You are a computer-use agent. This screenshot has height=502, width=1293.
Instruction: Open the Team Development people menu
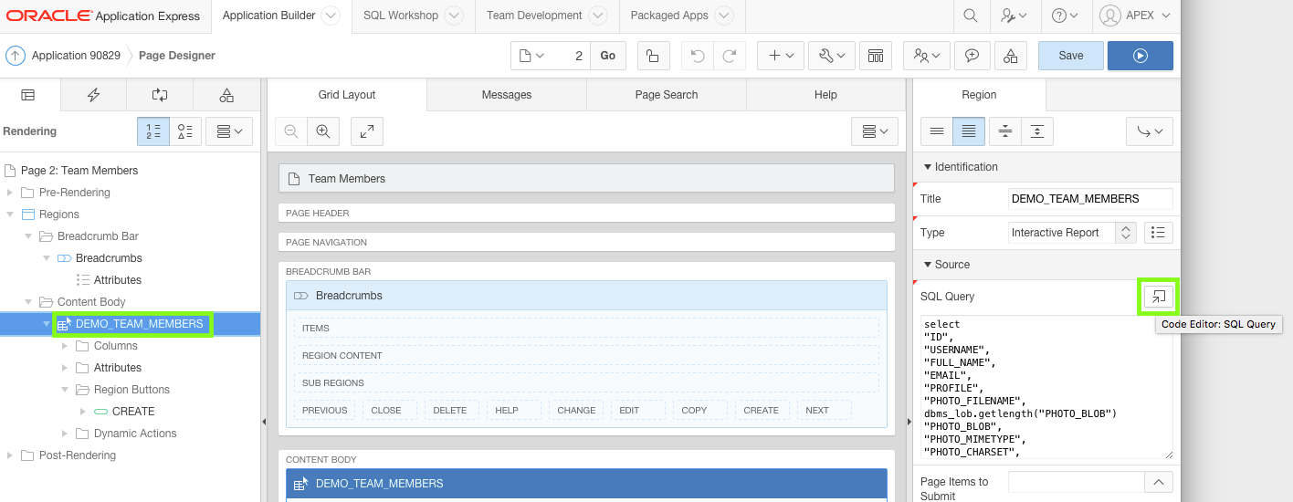tap(927, 56)
